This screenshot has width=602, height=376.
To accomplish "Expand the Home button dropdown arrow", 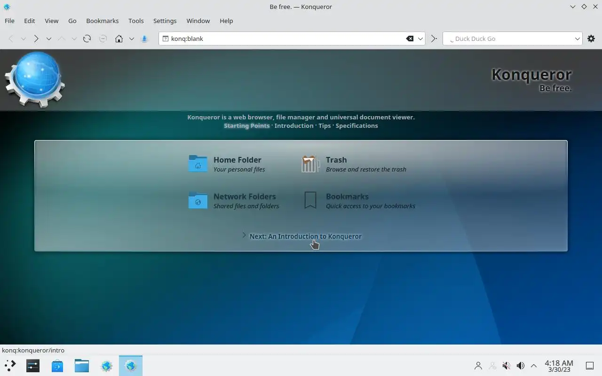I will tap(132, 39).
